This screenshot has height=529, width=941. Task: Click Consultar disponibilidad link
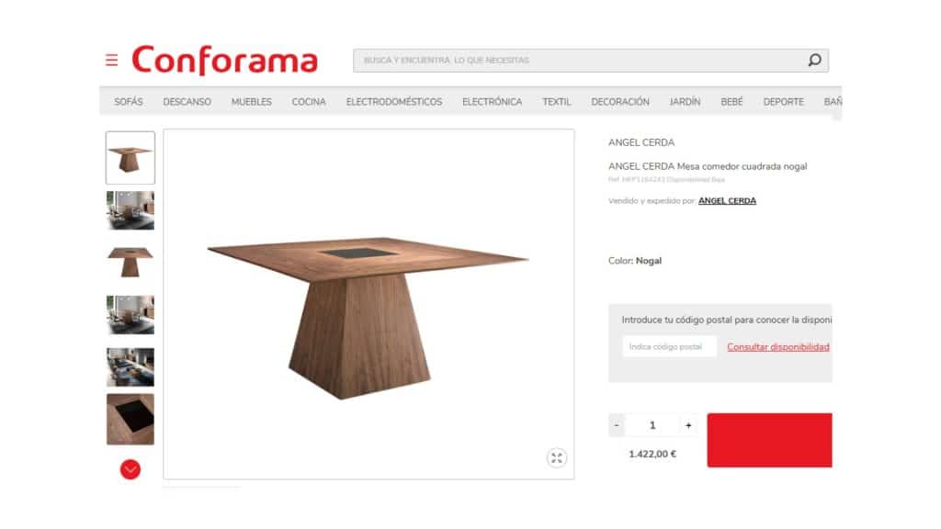tap(778, 346)
